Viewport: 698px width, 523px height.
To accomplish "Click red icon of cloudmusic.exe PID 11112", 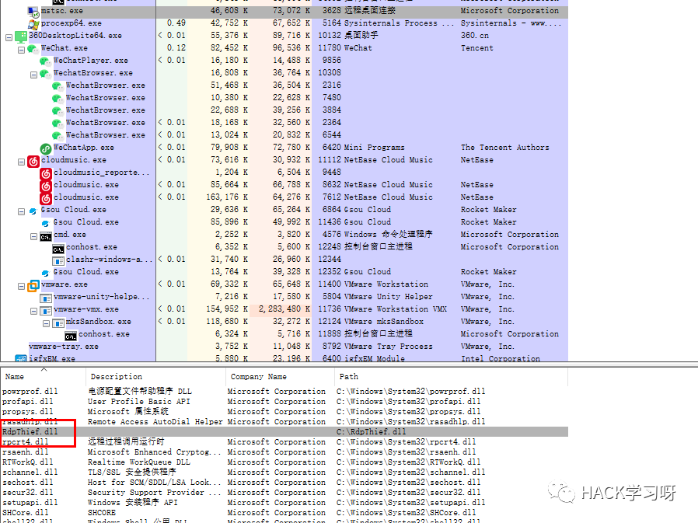I will pos(33,161).
